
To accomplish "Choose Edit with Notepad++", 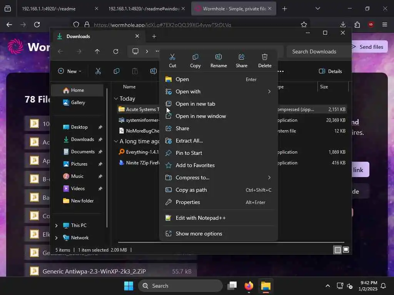I will tap(219, 218).
